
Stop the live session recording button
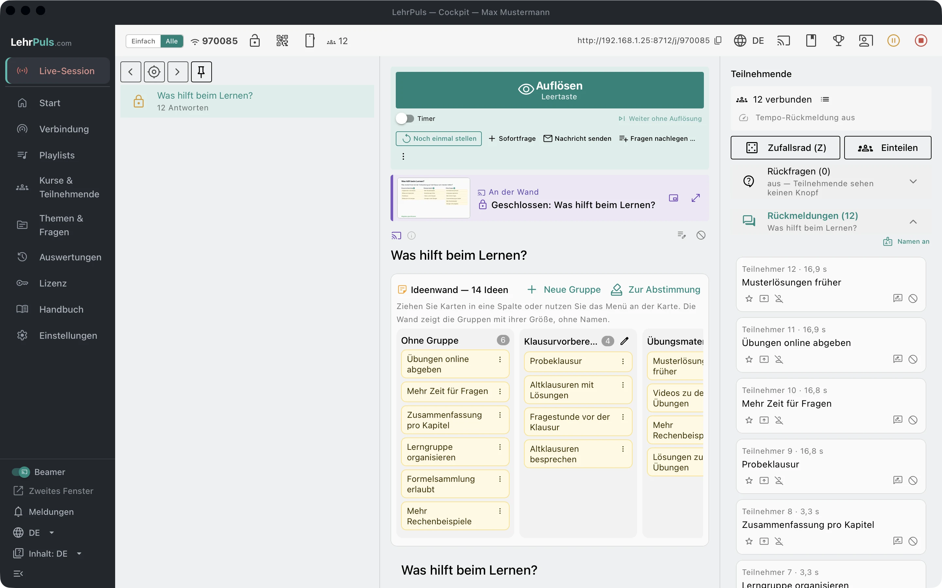point(921,41)
